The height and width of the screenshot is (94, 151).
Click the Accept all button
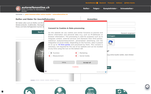tap(87, 62)
